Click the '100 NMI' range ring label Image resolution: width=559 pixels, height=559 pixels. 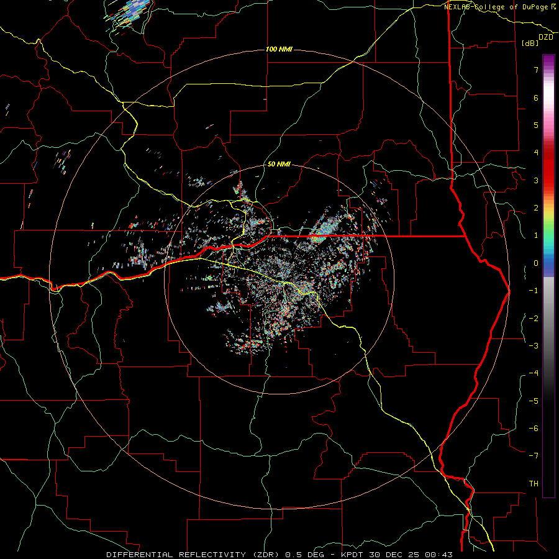coord(279,49)
